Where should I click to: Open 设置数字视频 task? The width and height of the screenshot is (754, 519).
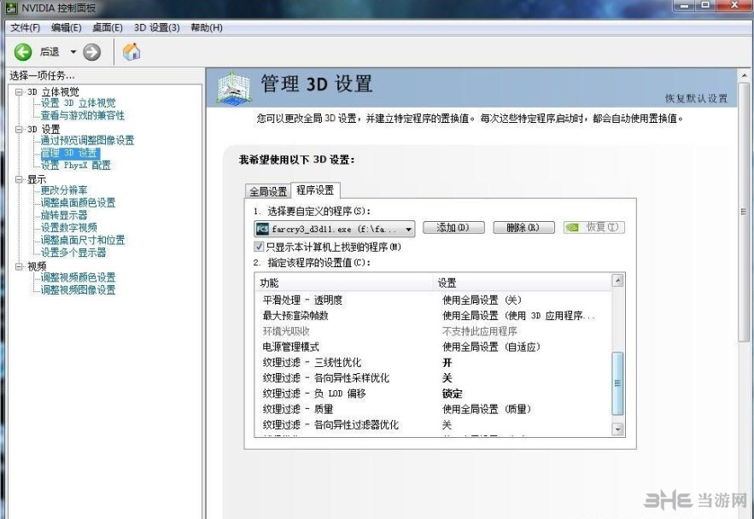69,228
